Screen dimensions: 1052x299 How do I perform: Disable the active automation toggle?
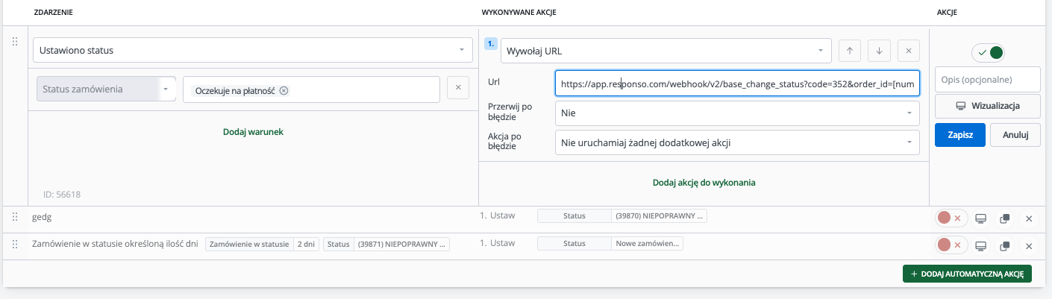(x=989, y=52)
